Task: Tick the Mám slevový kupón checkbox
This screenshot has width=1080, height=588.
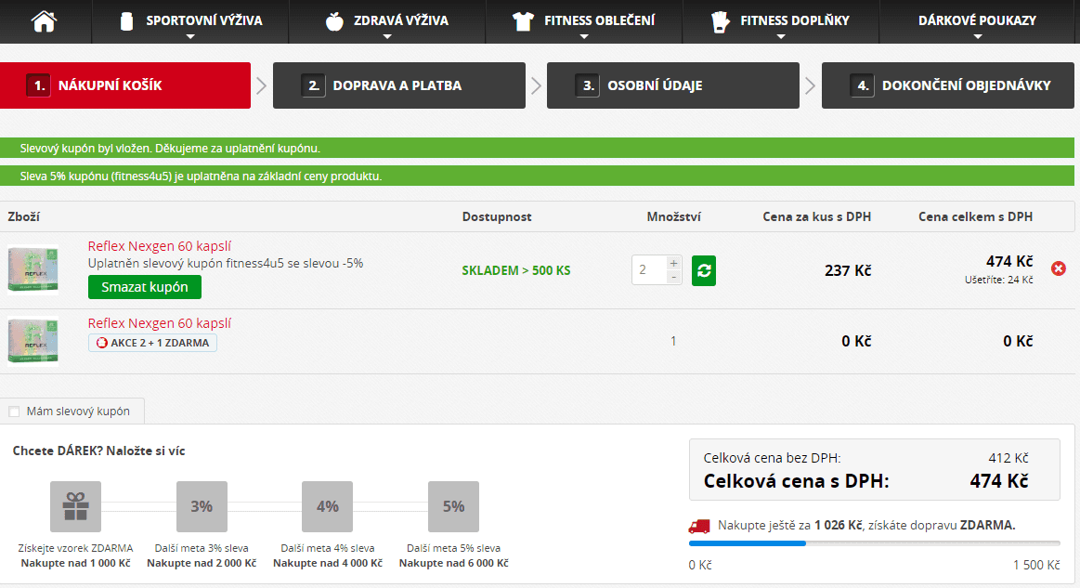Action: (14, 412)
